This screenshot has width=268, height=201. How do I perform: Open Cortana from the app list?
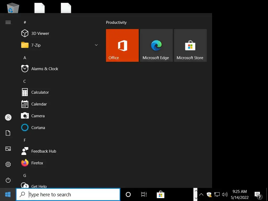[x=59, y=128]
